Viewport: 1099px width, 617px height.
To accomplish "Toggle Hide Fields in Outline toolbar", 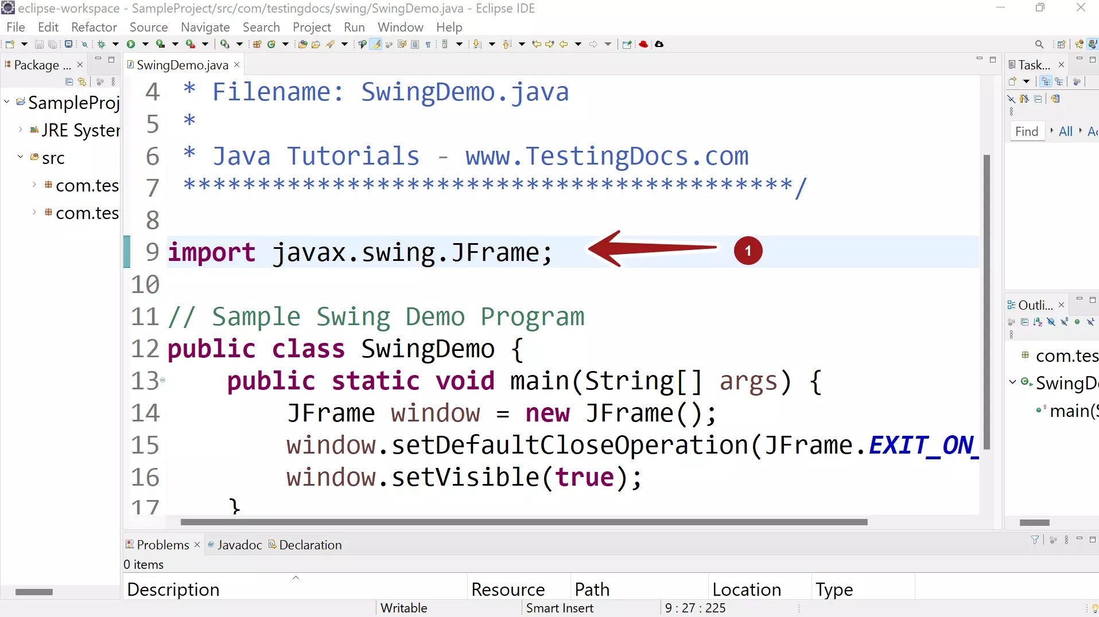I will click(1051, 322).
